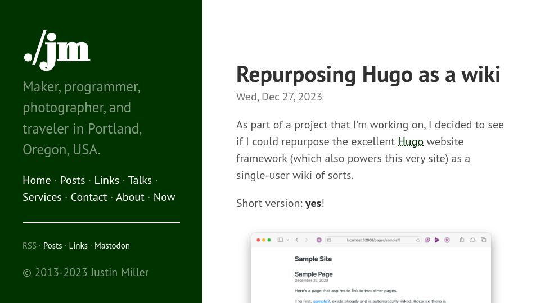Go to the About page

130,197
